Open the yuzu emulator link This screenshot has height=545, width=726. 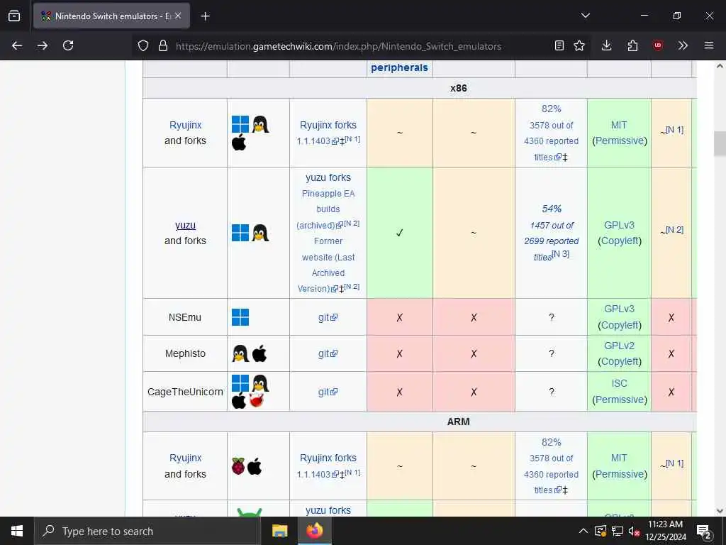click(185, 225)
